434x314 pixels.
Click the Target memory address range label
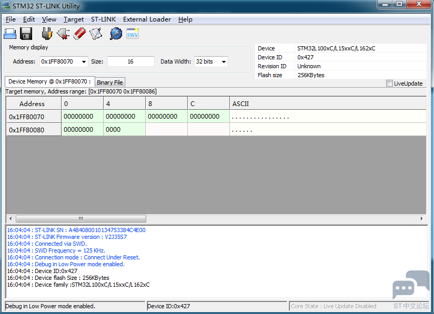[x=81, y=91]
